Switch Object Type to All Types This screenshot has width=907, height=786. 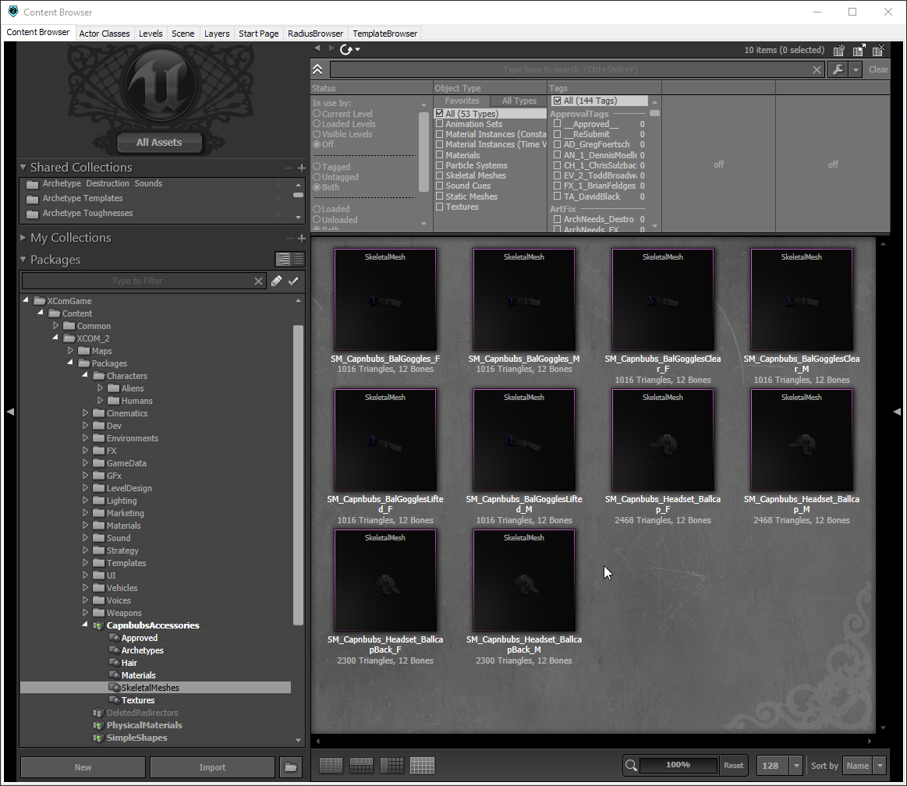click(x=519, y=101)
